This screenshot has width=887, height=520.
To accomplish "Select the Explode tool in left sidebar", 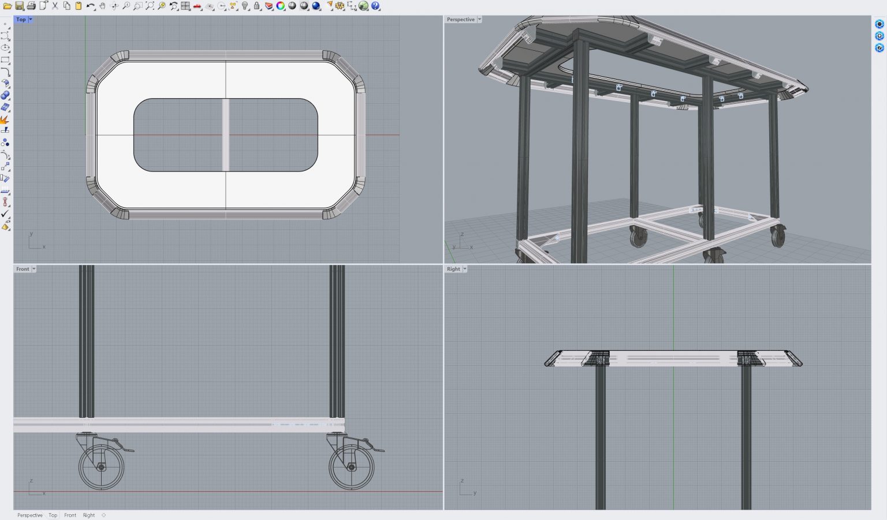I will (5, 120).
